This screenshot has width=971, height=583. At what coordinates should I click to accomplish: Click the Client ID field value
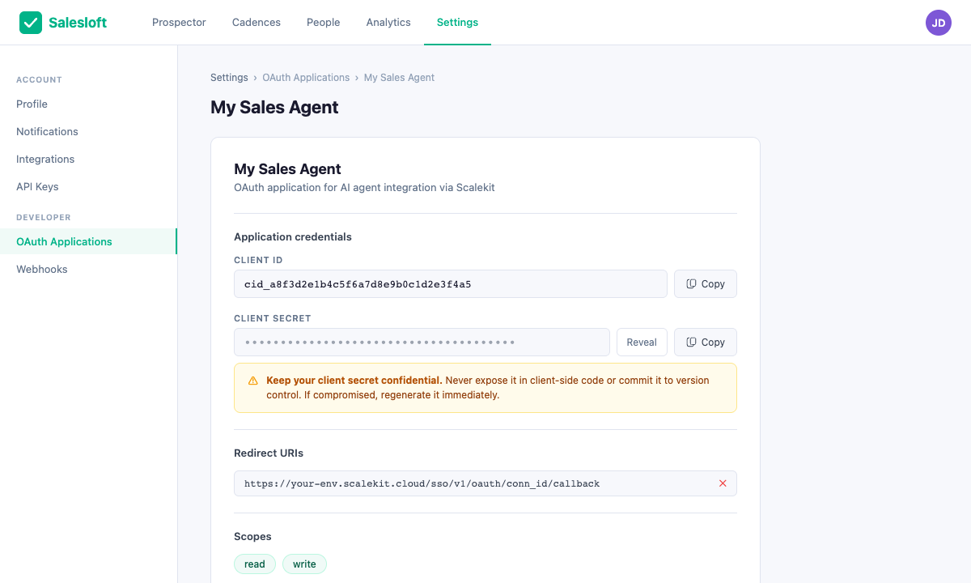(451, 284)
